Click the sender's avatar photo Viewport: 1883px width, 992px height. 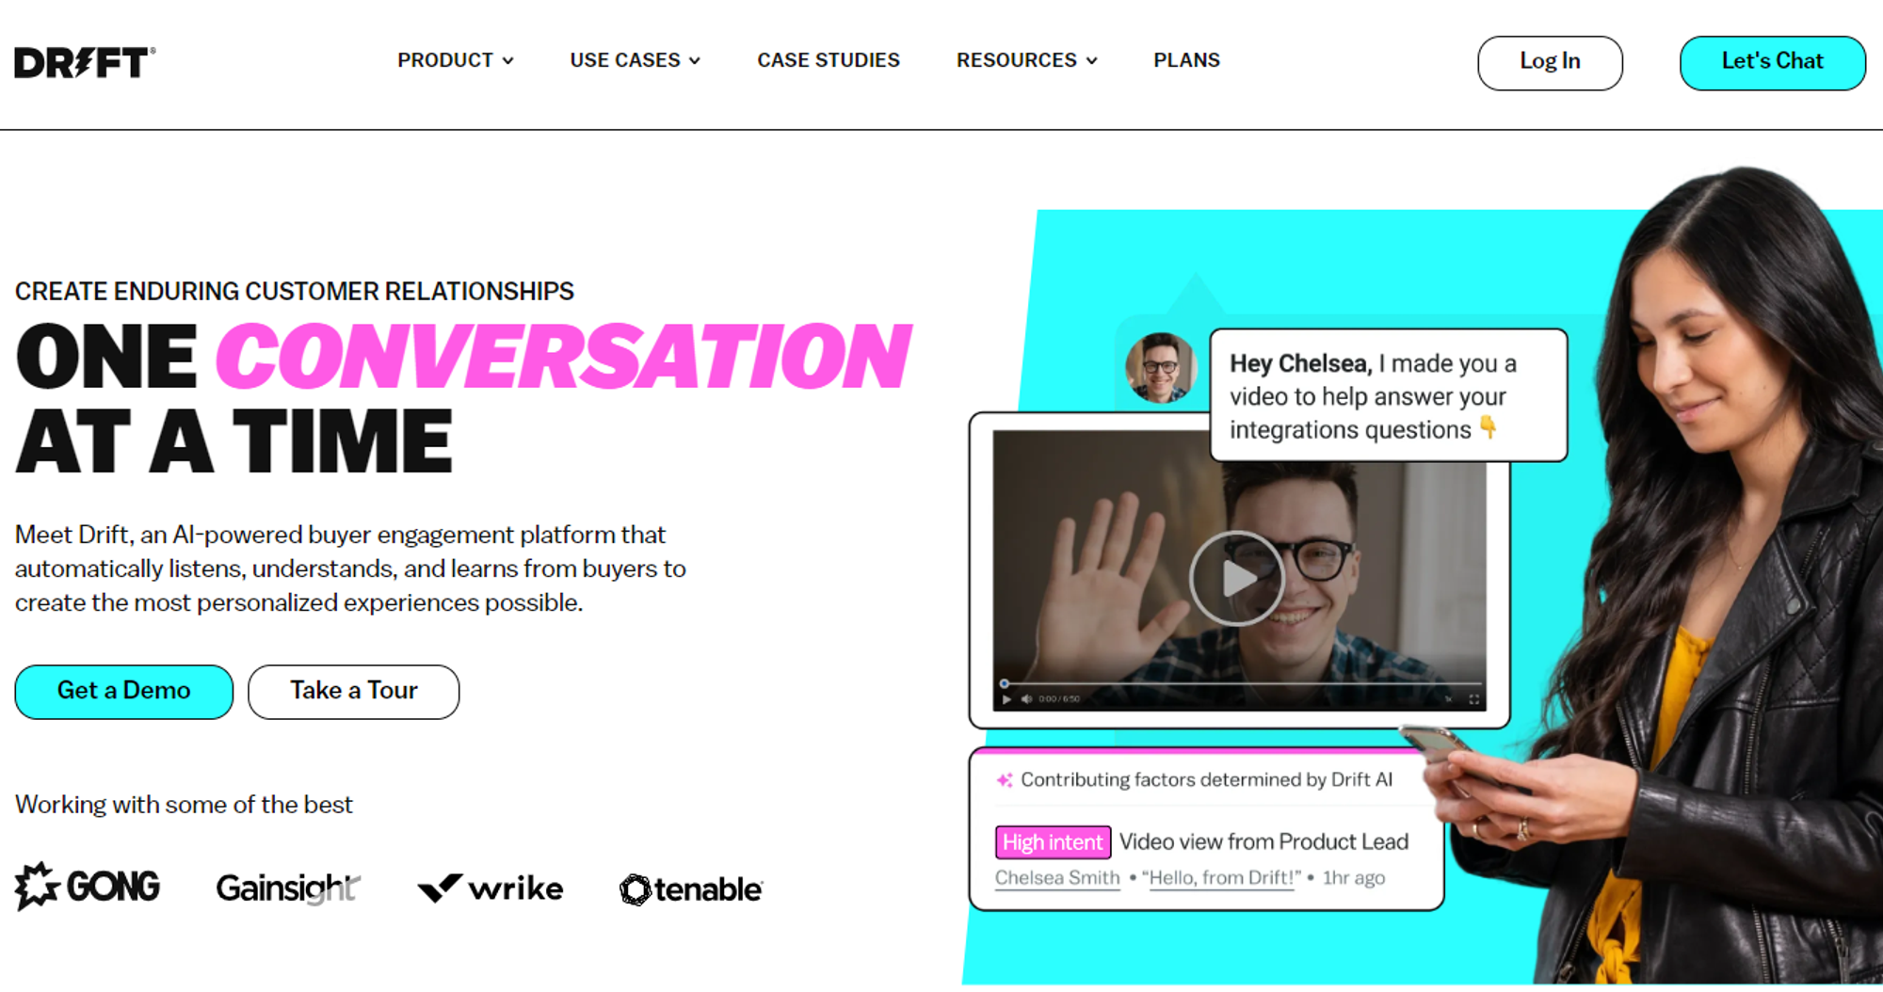tap(1160, 368)
